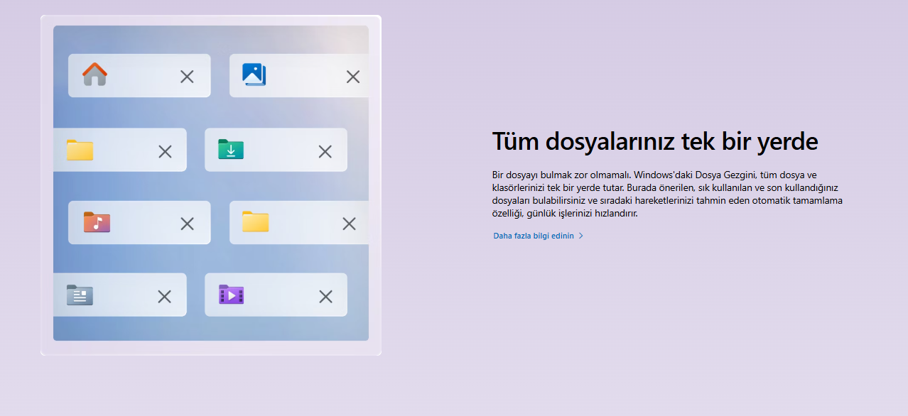Screen dimensions: 908x416
Task: Select the purple Videos folder icon
Action: [231, 295]
